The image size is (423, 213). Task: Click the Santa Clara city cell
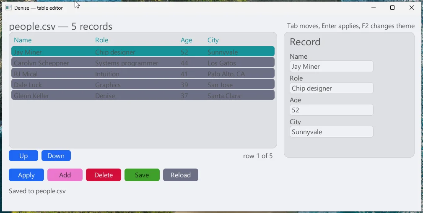coord(224,96)
